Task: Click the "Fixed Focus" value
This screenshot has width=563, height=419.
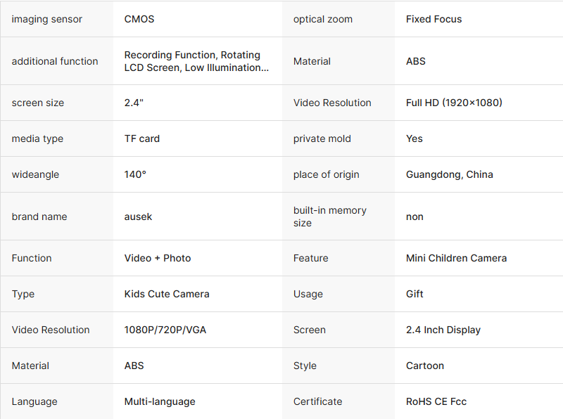Action: [x=434, y=19]
